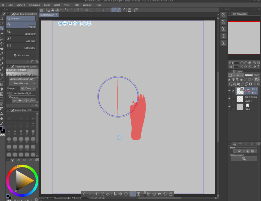
Task: Expand the Use directional light plus
Action: click(x=8, y=93)
